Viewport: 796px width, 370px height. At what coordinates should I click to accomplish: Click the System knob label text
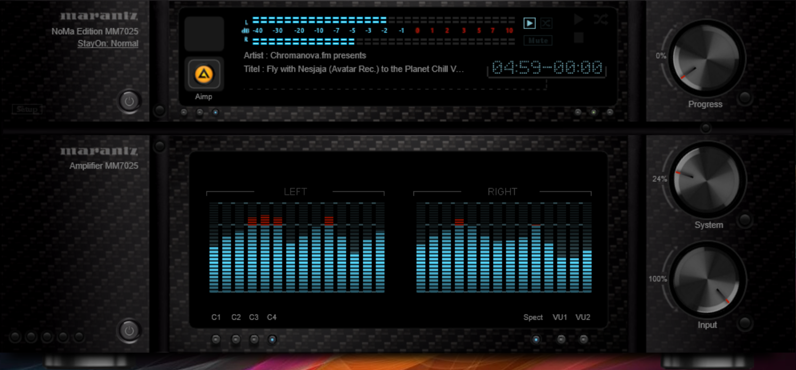click(x=709, y=225)
